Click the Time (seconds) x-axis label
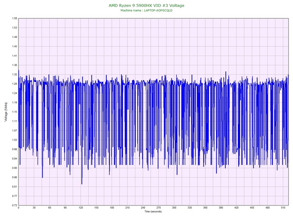The height and width of the screenshot is (219, 293). (x=153, y=212)
